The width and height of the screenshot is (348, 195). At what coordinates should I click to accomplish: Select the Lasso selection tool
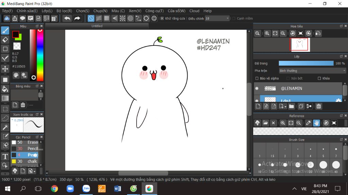point(5,118)
